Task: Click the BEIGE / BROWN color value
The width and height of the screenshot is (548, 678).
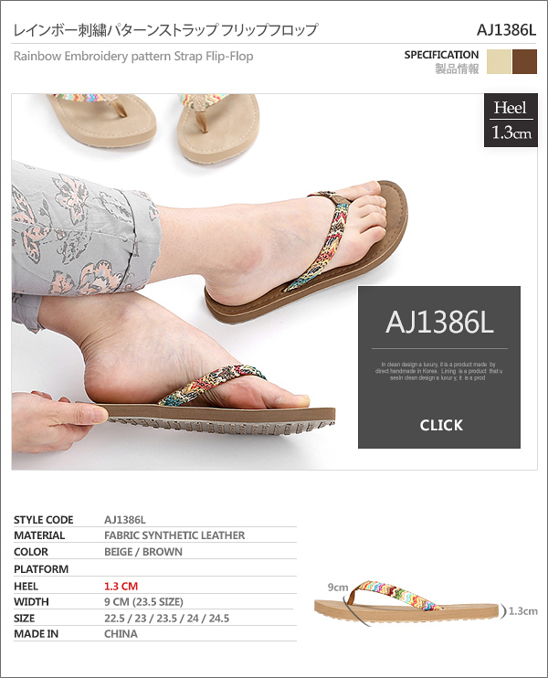Action: (143, 552)
